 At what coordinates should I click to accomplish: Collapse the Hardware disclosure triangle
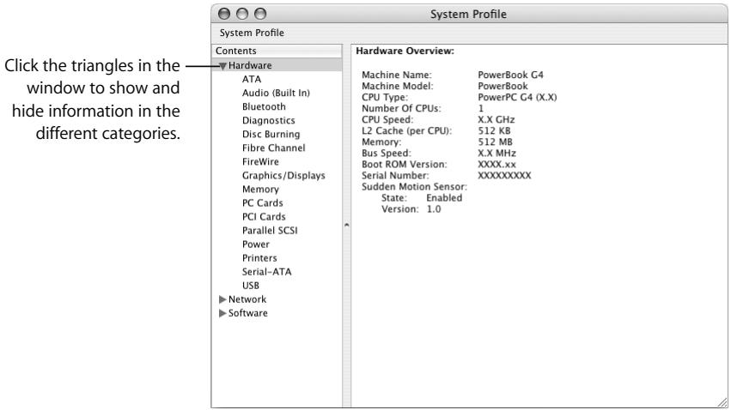(222, 66)
